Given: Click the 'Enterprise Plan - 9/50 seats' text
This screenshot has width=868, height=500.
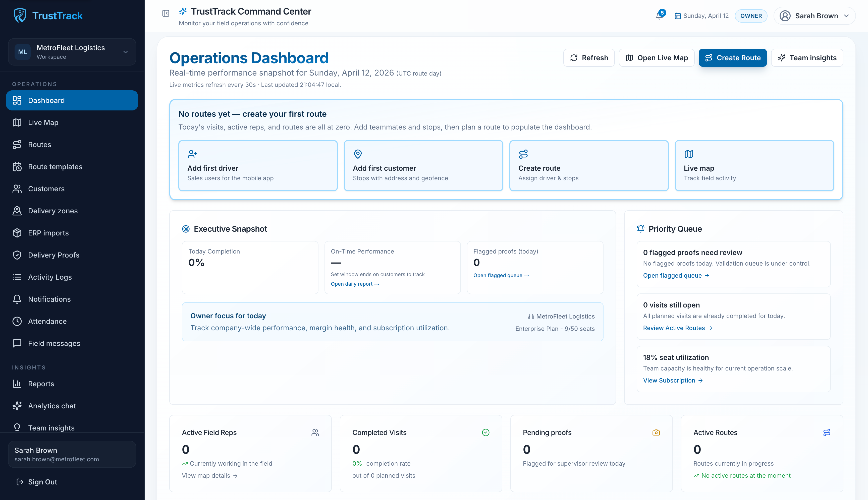Looking at the screenshot, I should 555,329.
